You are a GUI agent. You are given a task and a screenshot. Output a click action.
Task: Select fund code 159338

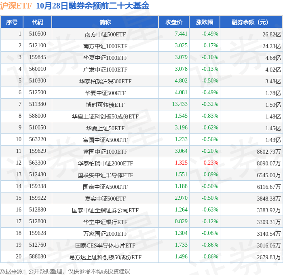(x=38, y=186)
